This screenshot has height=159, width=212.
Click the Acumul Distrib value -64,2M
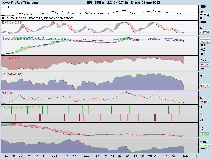205,64
